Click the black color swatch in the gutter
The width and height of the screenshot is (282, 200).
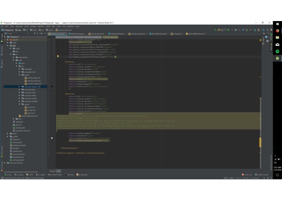coord(52,87)
